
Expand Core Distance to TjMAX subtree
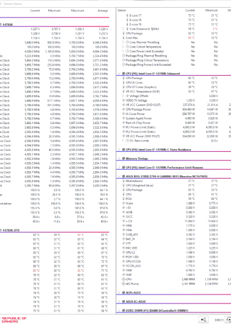coord(123,29)
